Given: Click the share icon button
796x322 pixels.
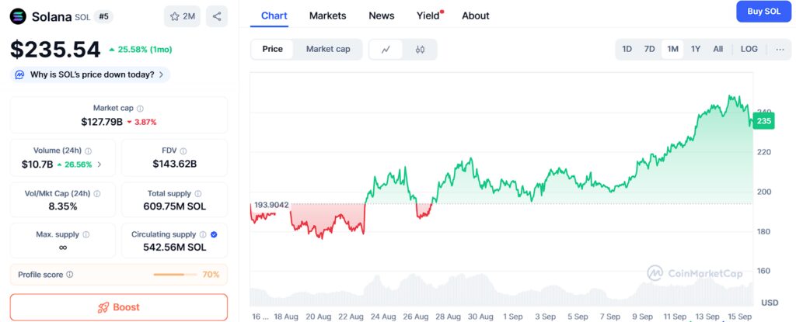Looking at the screenshot, I should [217, 16].
